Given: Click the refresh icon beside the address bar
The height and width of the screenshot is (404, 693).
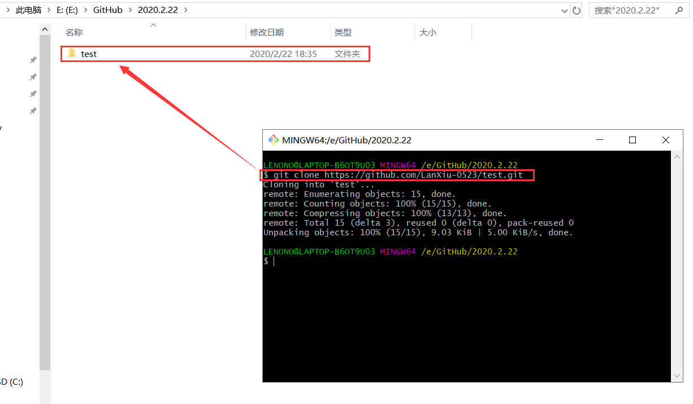Looking at the screenshot, I should click(x=576, y=10).
